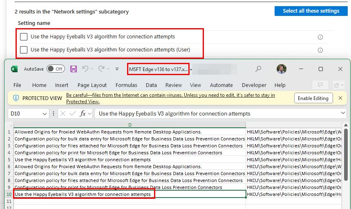Click the Share icon in ribbon
Screen dimensions: 351x209
pyautogui.click(x=336, y=85)
